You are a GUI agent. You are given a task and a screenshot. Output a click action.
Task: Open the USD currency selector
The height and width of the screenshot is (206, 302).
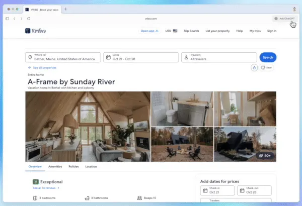point(171,31)
